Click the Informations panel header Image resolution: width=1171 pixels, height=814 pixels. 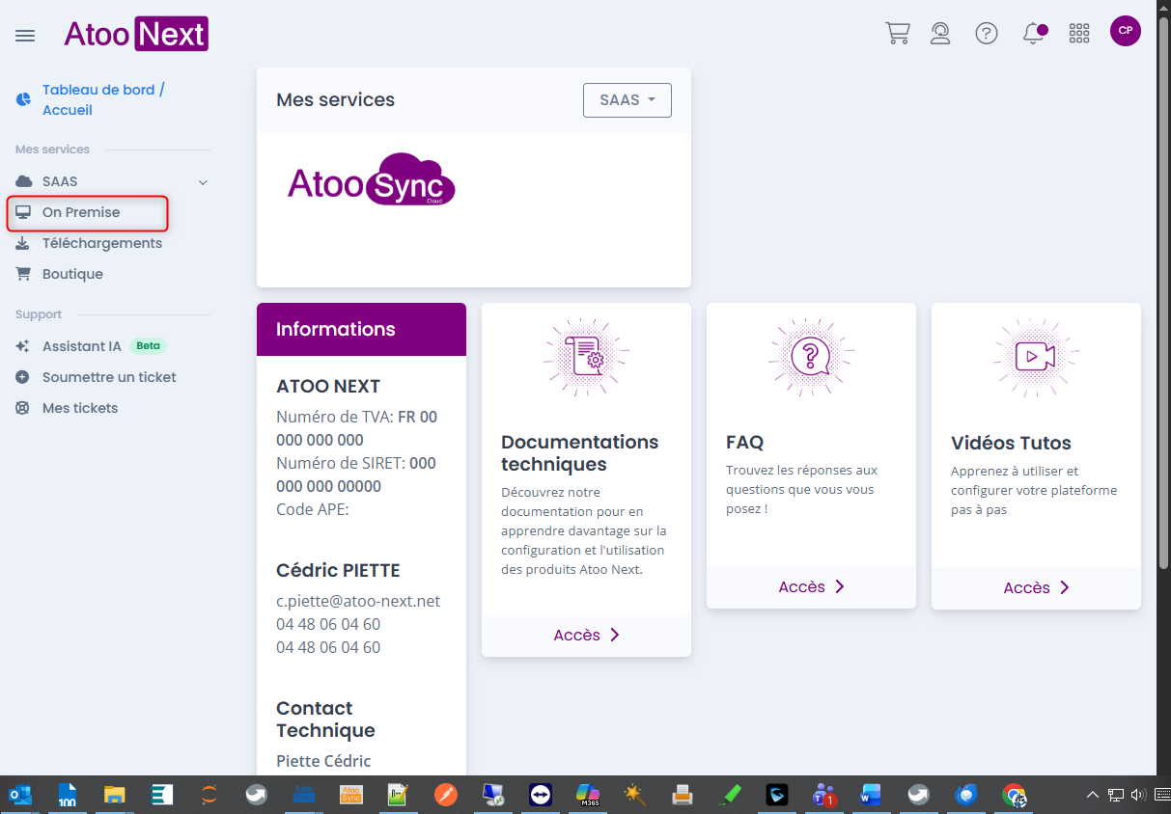[x=361, y=329]
